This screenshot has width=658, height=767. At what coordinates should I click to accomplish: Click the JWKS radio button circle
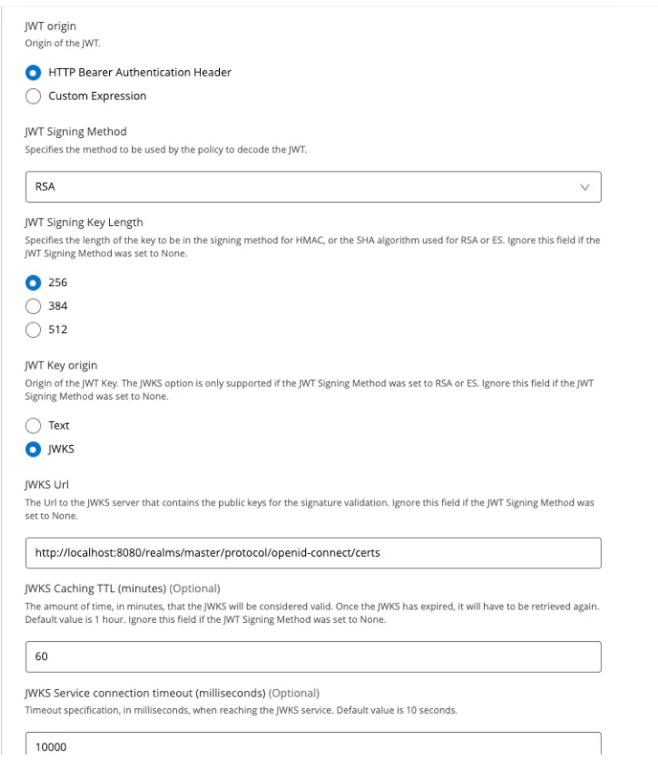tap(34, 450)
